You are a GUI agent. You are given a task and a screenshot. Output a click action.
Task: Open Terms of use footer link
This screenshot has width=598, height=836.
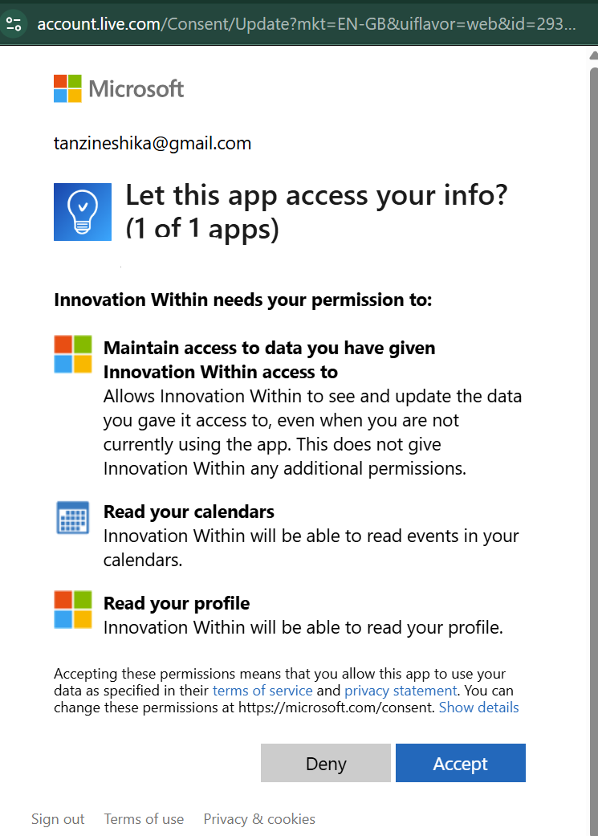(x=144, y=819)
